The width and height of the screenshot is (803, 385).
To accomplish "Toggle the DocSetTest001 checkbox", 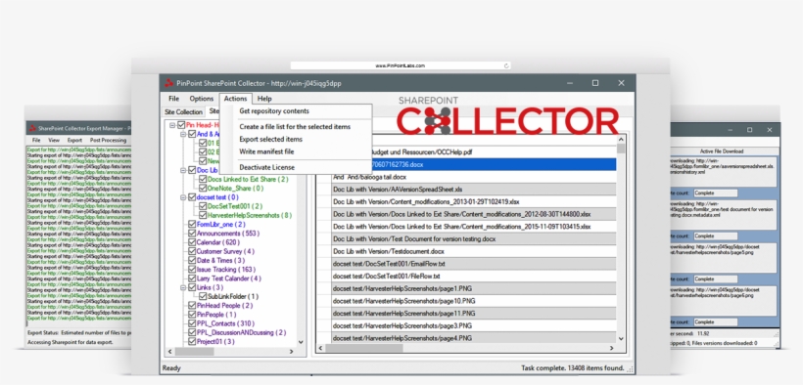I will click(203, 206).
